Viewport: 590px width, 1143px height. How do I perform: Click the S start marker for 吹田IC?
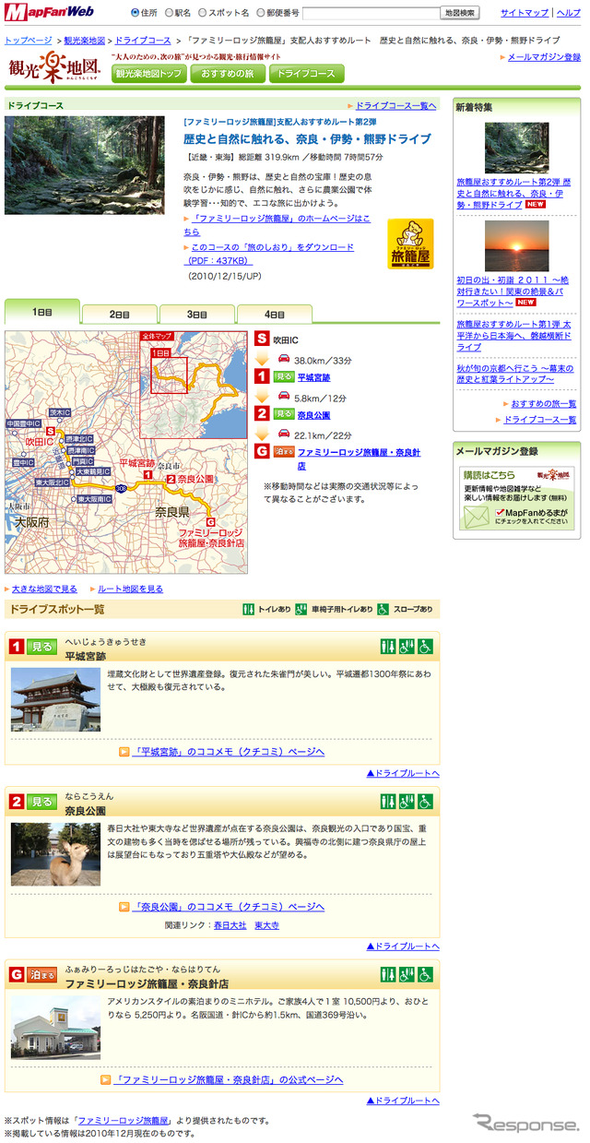[263, 339]
